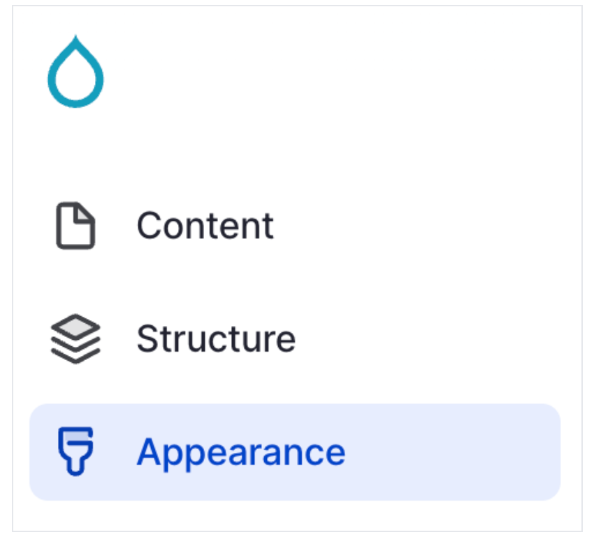The width and height of the screenshot is (594, 544).
Task: Navigate to the Structure section
Action: click(216, 339)
